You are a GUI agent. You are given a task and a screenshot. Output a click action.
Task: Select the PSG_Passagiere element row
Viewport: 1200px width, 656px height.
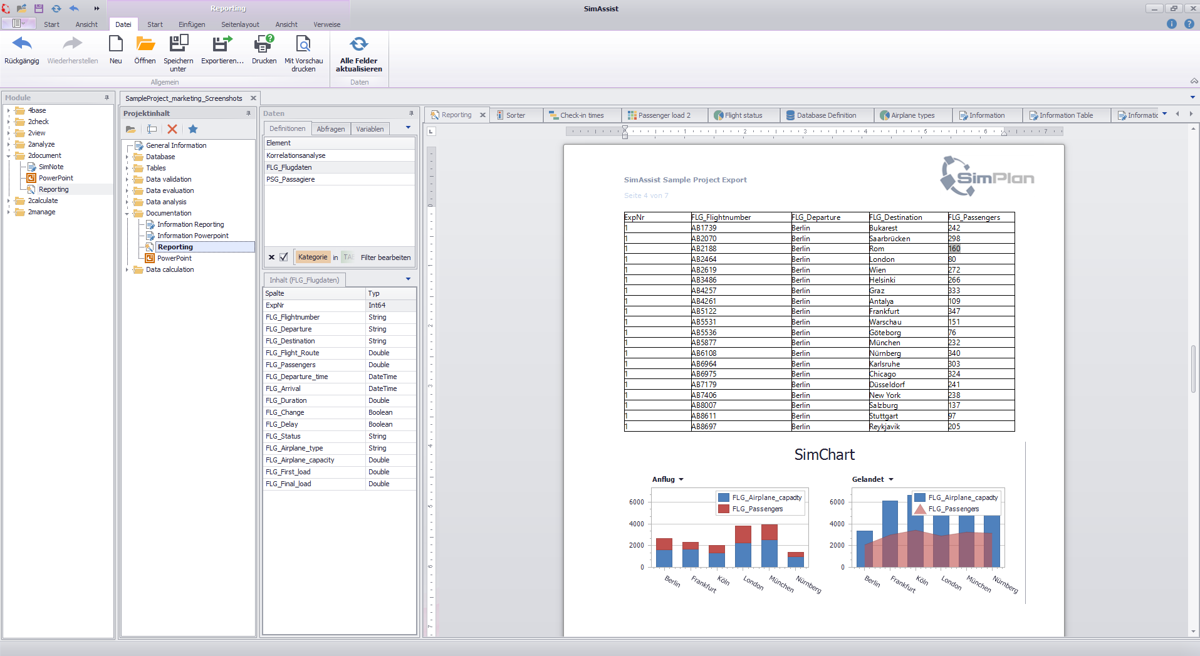[x=340, y=179]
